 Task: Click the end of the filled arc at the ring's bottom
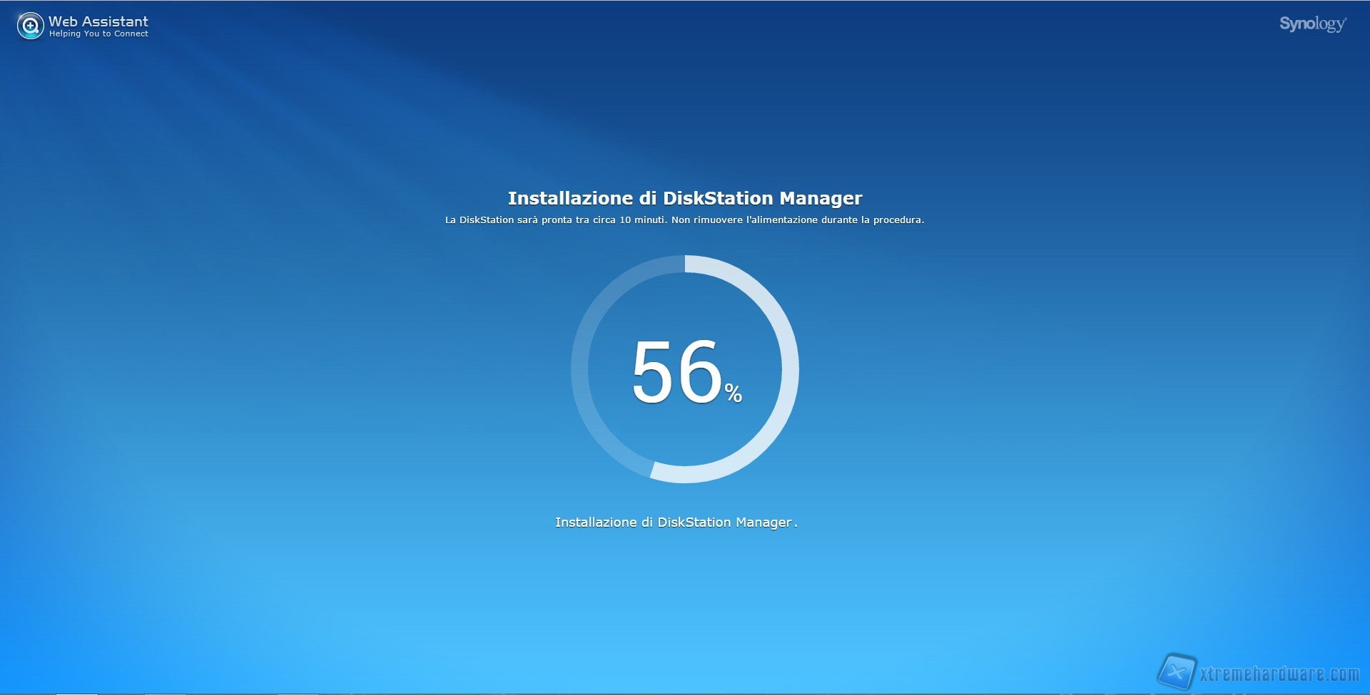coord(654,470)
